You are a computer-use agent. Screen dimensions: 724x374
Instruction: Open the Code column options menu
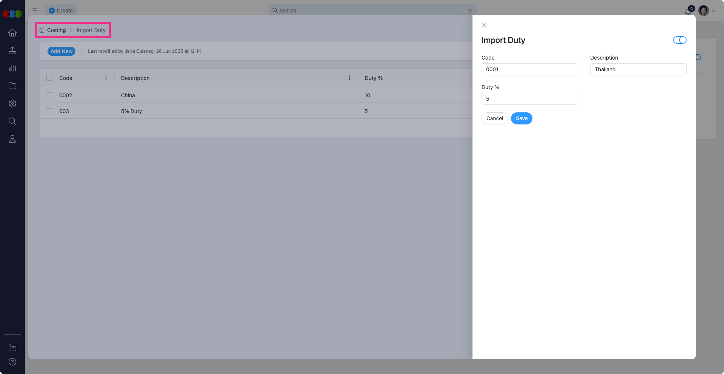106,78
